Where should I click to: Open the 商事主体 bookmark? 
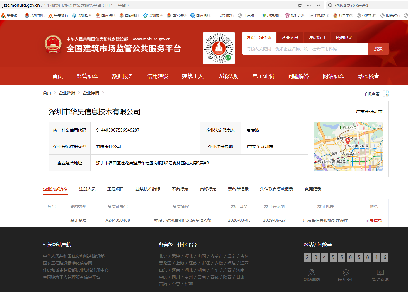pos(343,16)
